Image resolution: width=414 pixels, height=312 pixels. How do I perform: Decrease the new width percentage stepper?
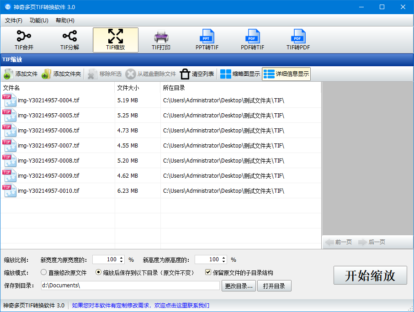click(121, 261)
